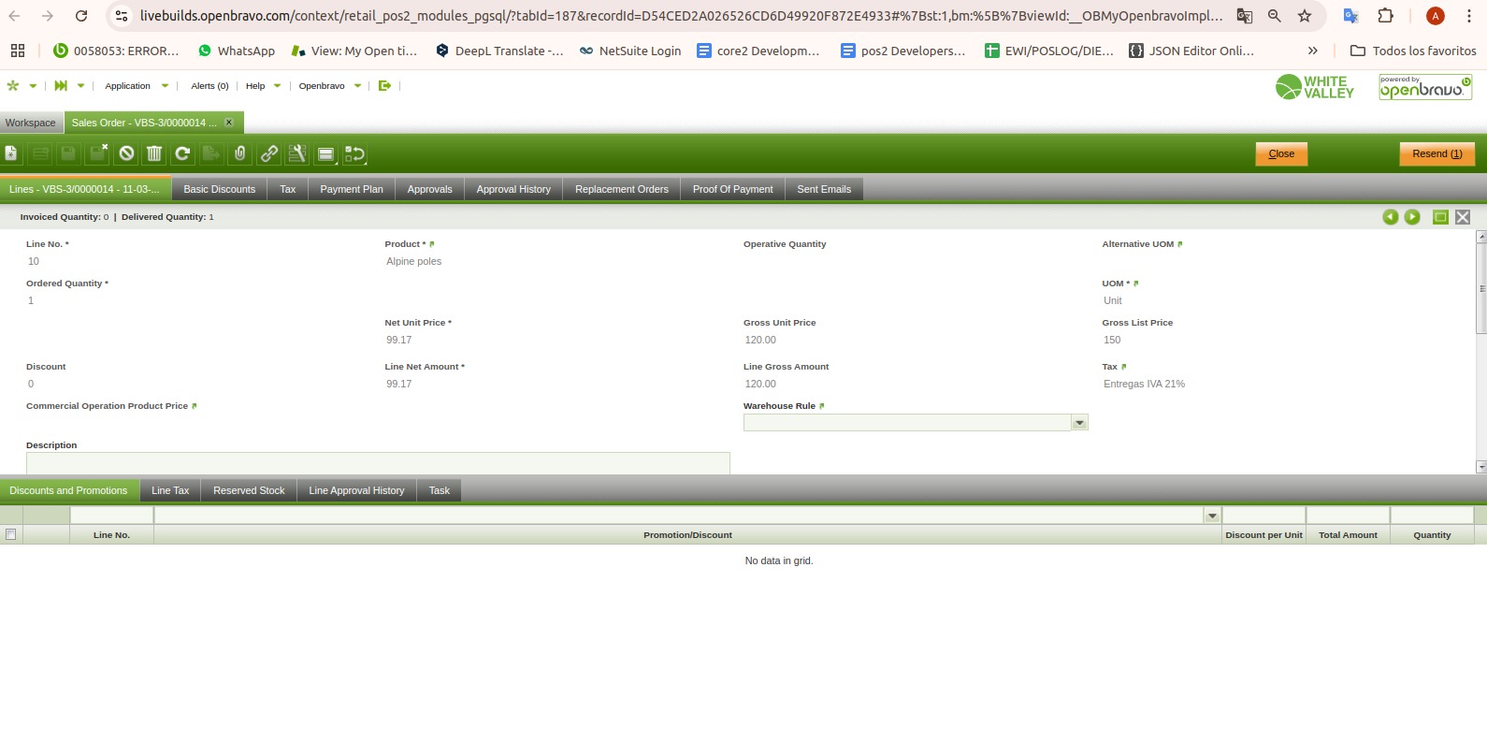The image size is (1487, 742).
Task: Open the personalization wrench tool icon
Action: coord(297,153)
